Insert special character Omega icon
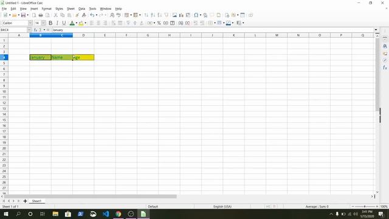Screen dimensions: 389x219 (x=196, y=15)
